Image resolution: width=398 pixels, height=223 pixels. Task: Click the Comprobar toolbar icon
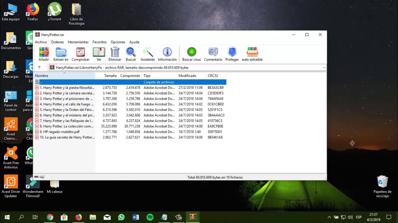tap(81, 54)
